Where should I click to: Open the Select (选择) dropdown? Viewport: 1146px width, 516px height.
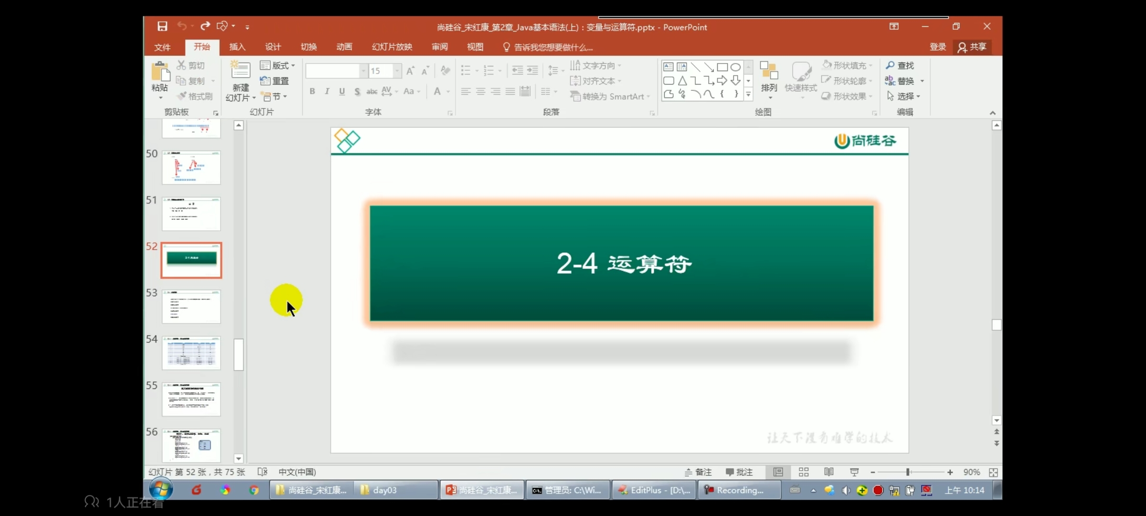click(x=903, y=96)
